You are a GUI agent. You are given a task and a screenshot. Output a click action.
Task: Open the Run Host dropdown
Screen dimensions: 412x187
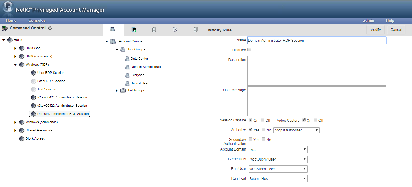coord(278,179)
